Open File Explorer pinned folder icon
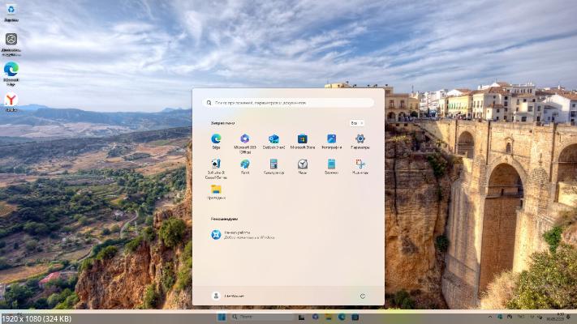 216,190
